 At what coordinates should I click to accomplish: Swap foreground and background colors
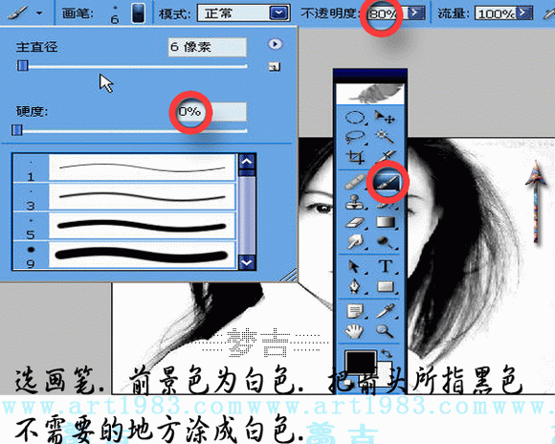[388, 354]
